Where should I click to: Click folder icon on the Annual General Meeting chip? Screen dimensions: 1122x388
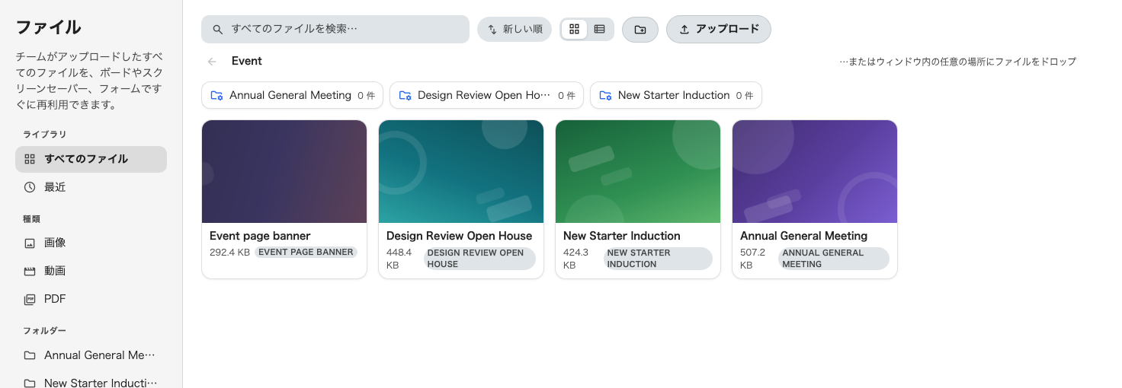pos(216,95)
